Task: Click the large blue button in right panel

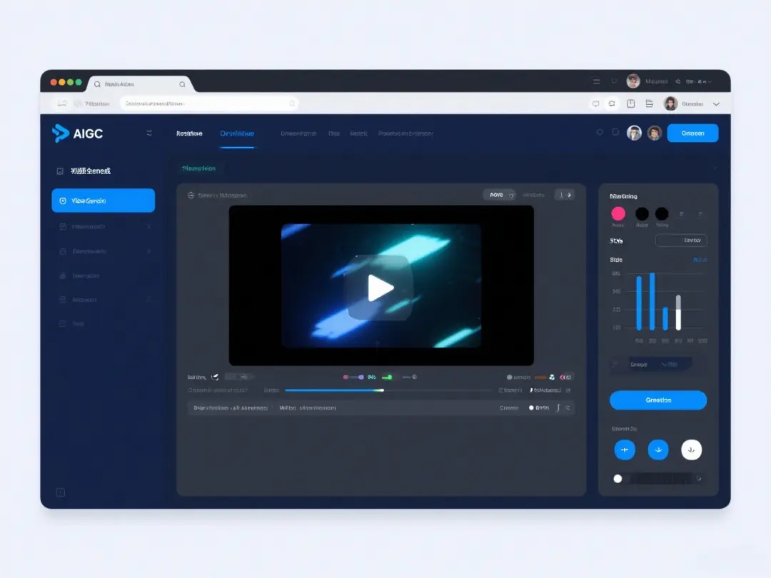Action: click(658, 400)
